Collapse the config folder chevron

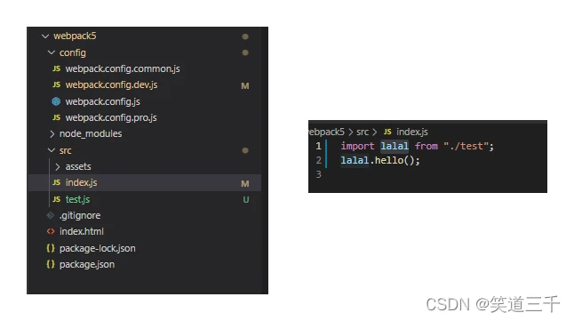coord(52,52)
